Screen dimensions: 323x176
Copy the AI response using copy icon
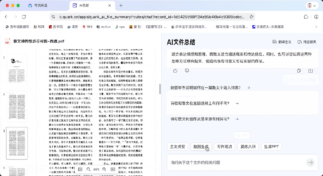[299, 71]
